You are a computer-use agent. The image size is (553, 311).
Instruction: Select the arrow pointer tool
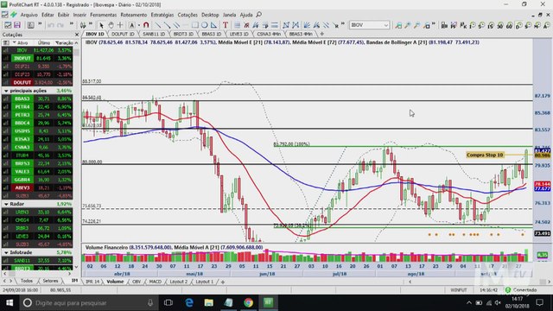pyautogui.click(x=102, y=25)
